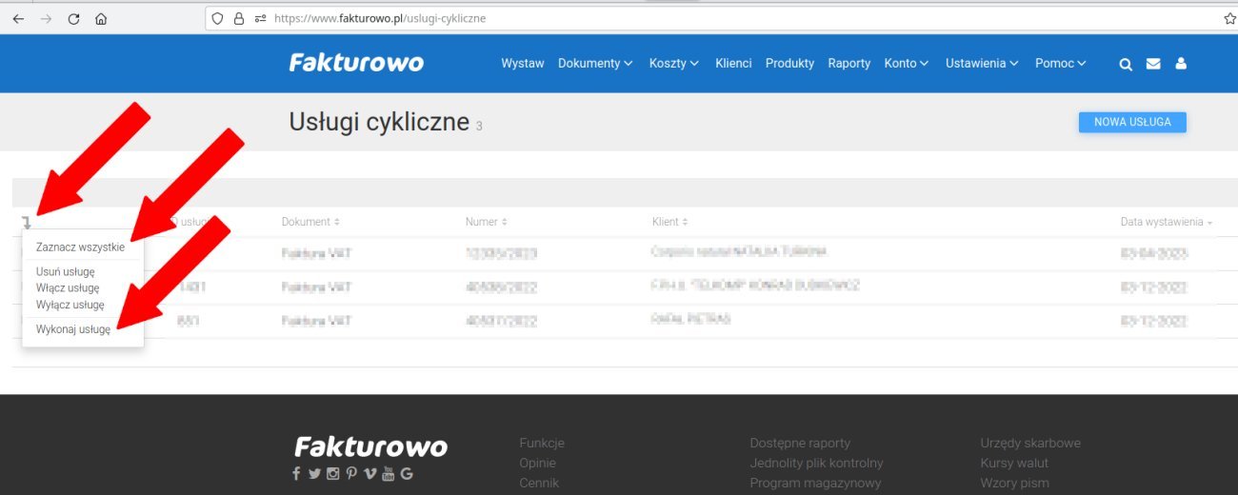The image size is (1238, 495).
Task: Reload the page with the refresh icon
Action: click(73, 18)
